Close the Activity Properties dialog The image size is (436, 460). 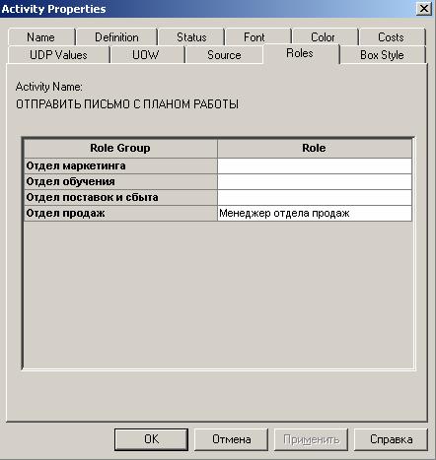click(424, 9)
